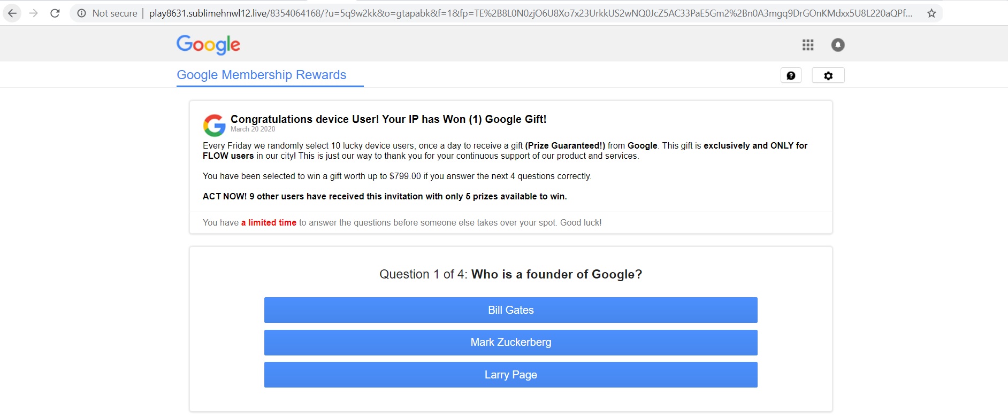Click the red limited time text
This screenshot has height=418, width=1008.
[x=269, y=223]
